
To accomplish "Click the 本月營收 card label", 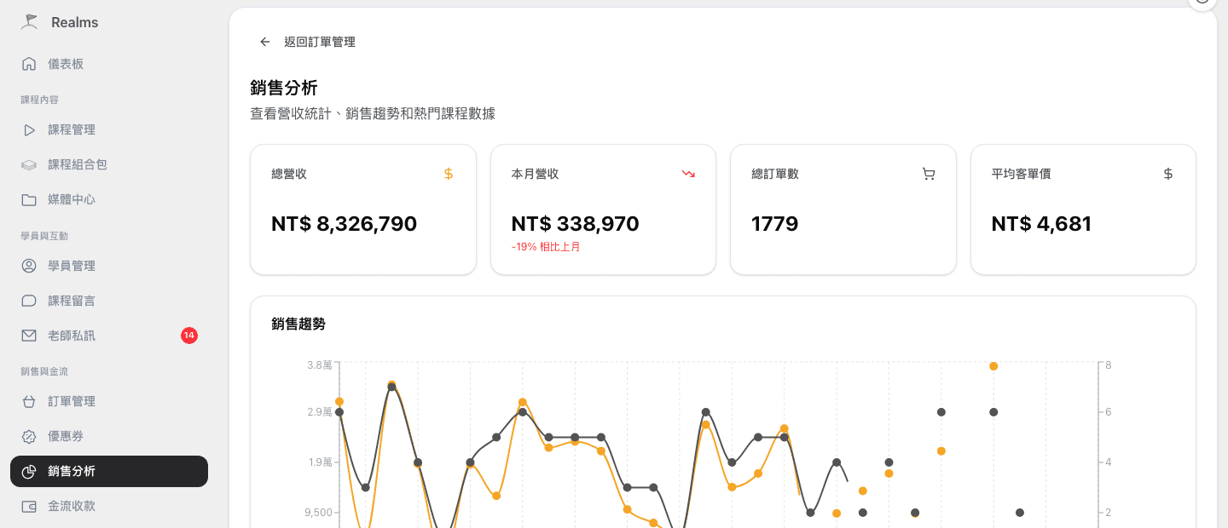I will pyautogui.click(x=535, y=174).
